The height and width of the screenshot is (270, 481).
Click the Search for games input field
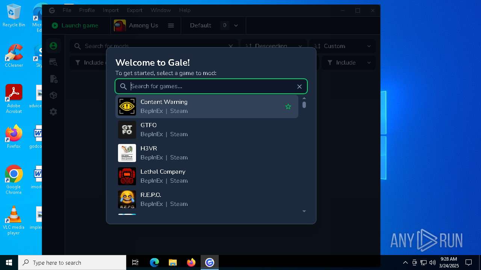point(211,86)
